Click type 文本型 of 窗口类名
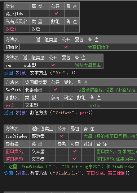The height and width of the screenshot is (193, 137). point(43,151)
